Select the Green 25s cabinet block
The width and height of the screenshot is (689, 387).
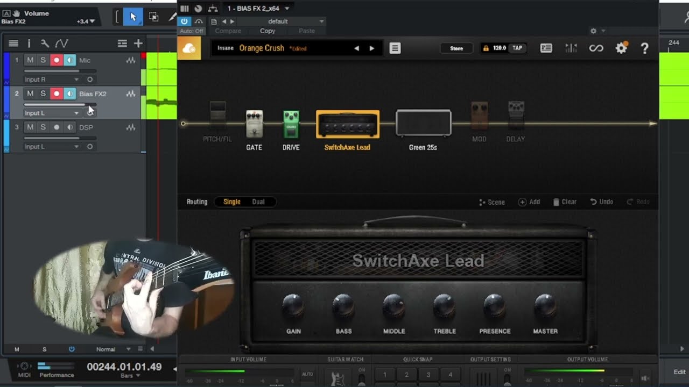coord(423,123)
